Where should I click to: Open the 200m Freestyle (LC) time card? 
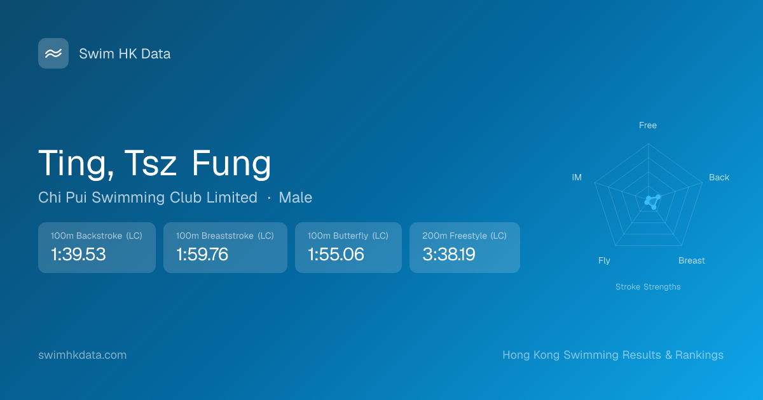(x=464, y=247)
